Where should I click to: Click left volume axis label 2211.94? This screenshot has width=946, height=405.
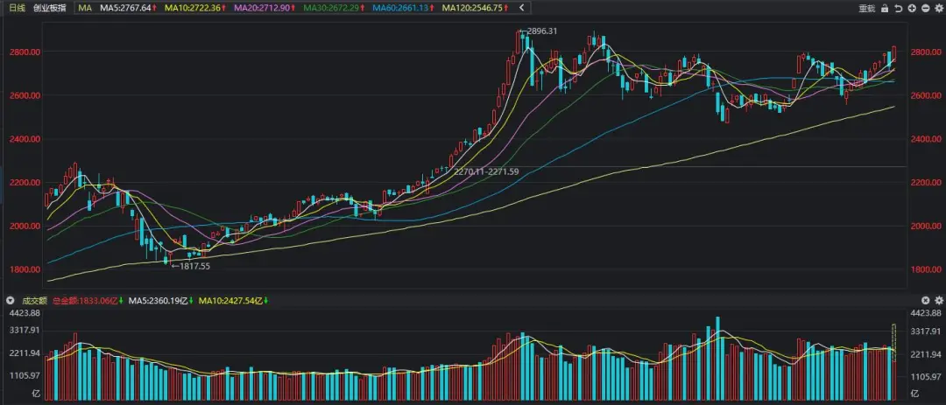[x=26, y=353]
